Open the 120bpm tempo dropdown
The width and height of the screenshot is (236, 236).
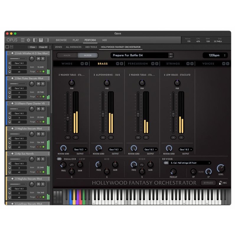click(x=215, y=55)
